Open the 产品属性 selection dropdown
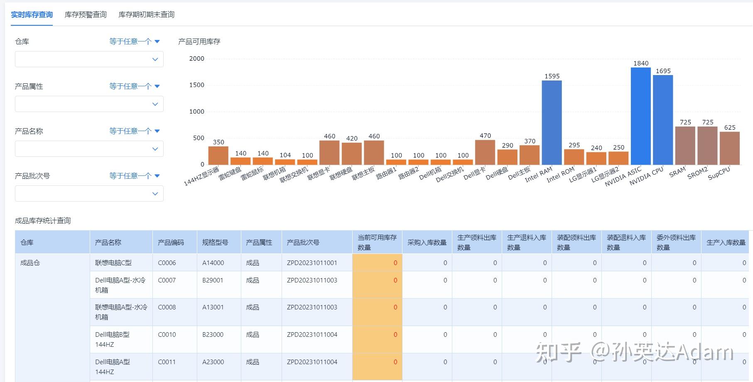 click(x=88, y=104)
